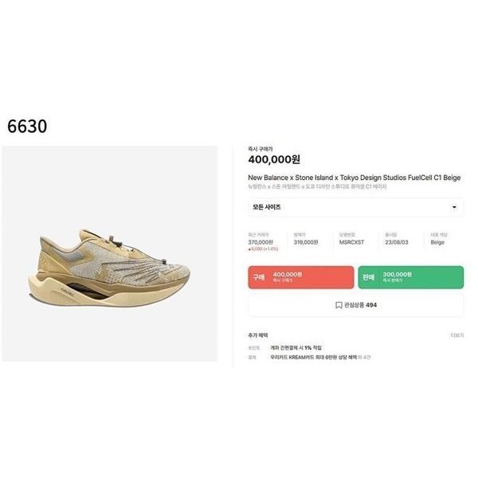Screen dimensions: 478x478
Task: Click the 400,000원 instant buy price heading
Action: pyautogui.click(x=274, y=159)
